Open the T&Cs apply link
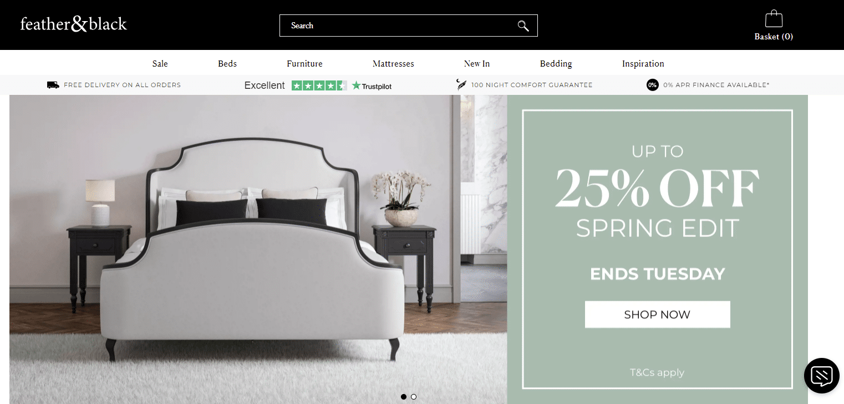The width and height of the screenshot is (844, 404). [x=657, y=372]
